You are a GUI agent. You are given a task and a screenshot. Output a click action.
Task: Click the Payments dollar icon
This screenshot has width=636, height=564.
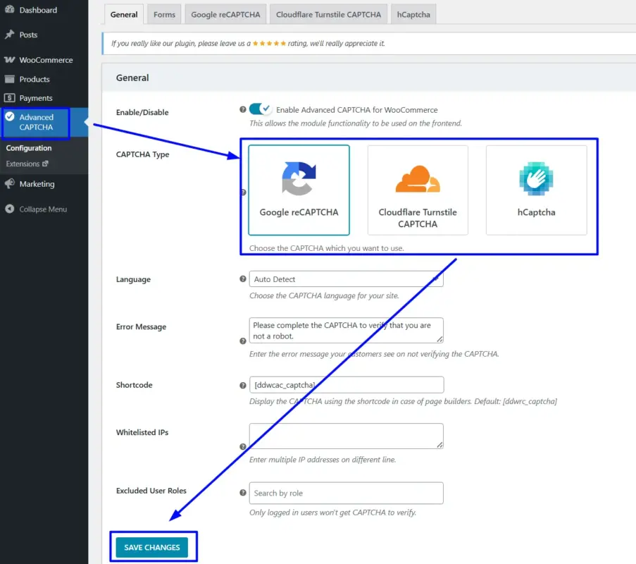click(10, 98)
